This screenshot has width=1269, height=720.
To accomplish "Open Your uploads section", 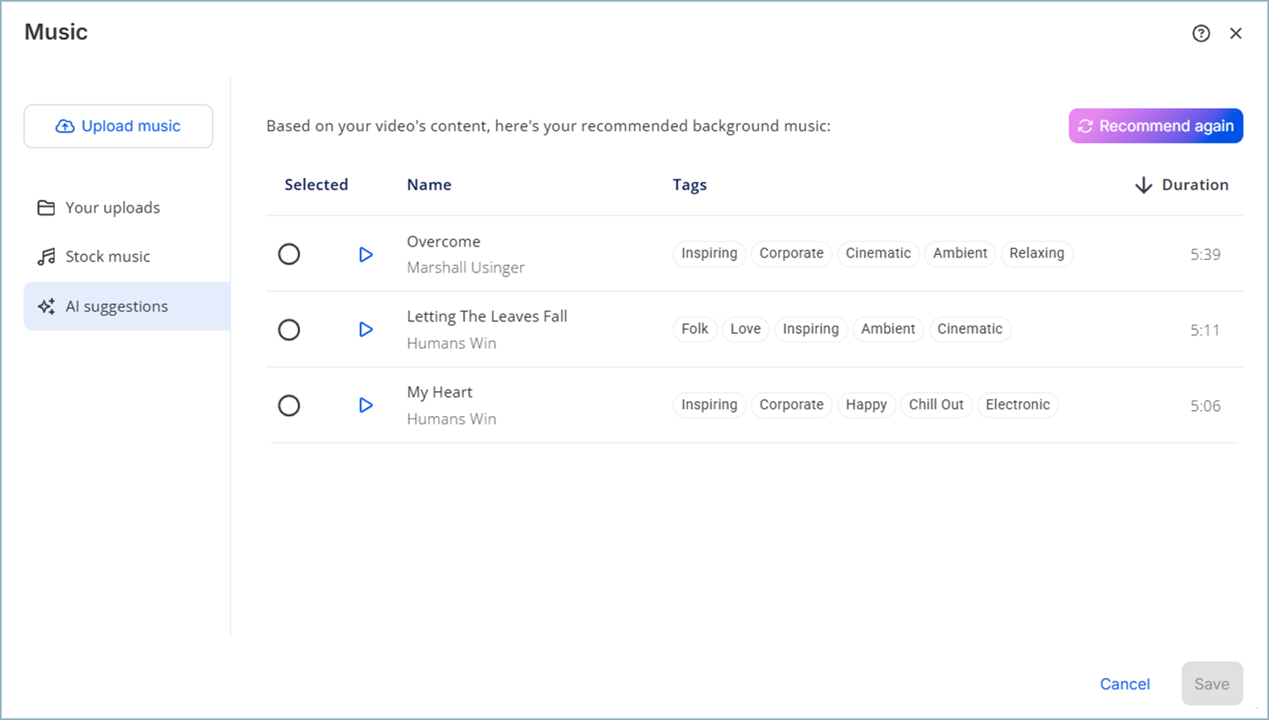I will tap(112, 208).
